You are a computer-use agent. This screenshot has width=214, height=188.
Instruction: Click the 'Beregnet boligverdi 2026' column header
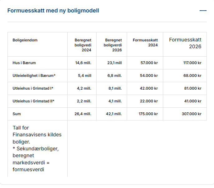(113, 45)
